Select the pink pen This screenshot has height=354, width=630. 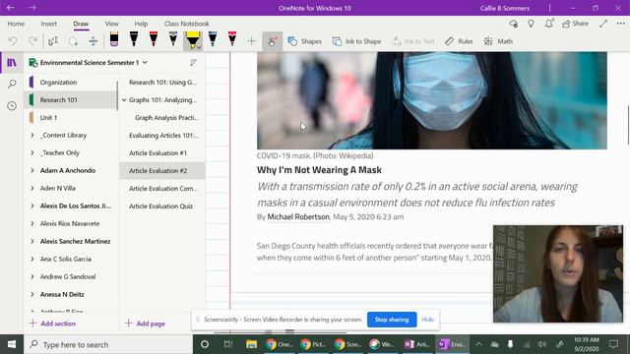pos(232,39)
